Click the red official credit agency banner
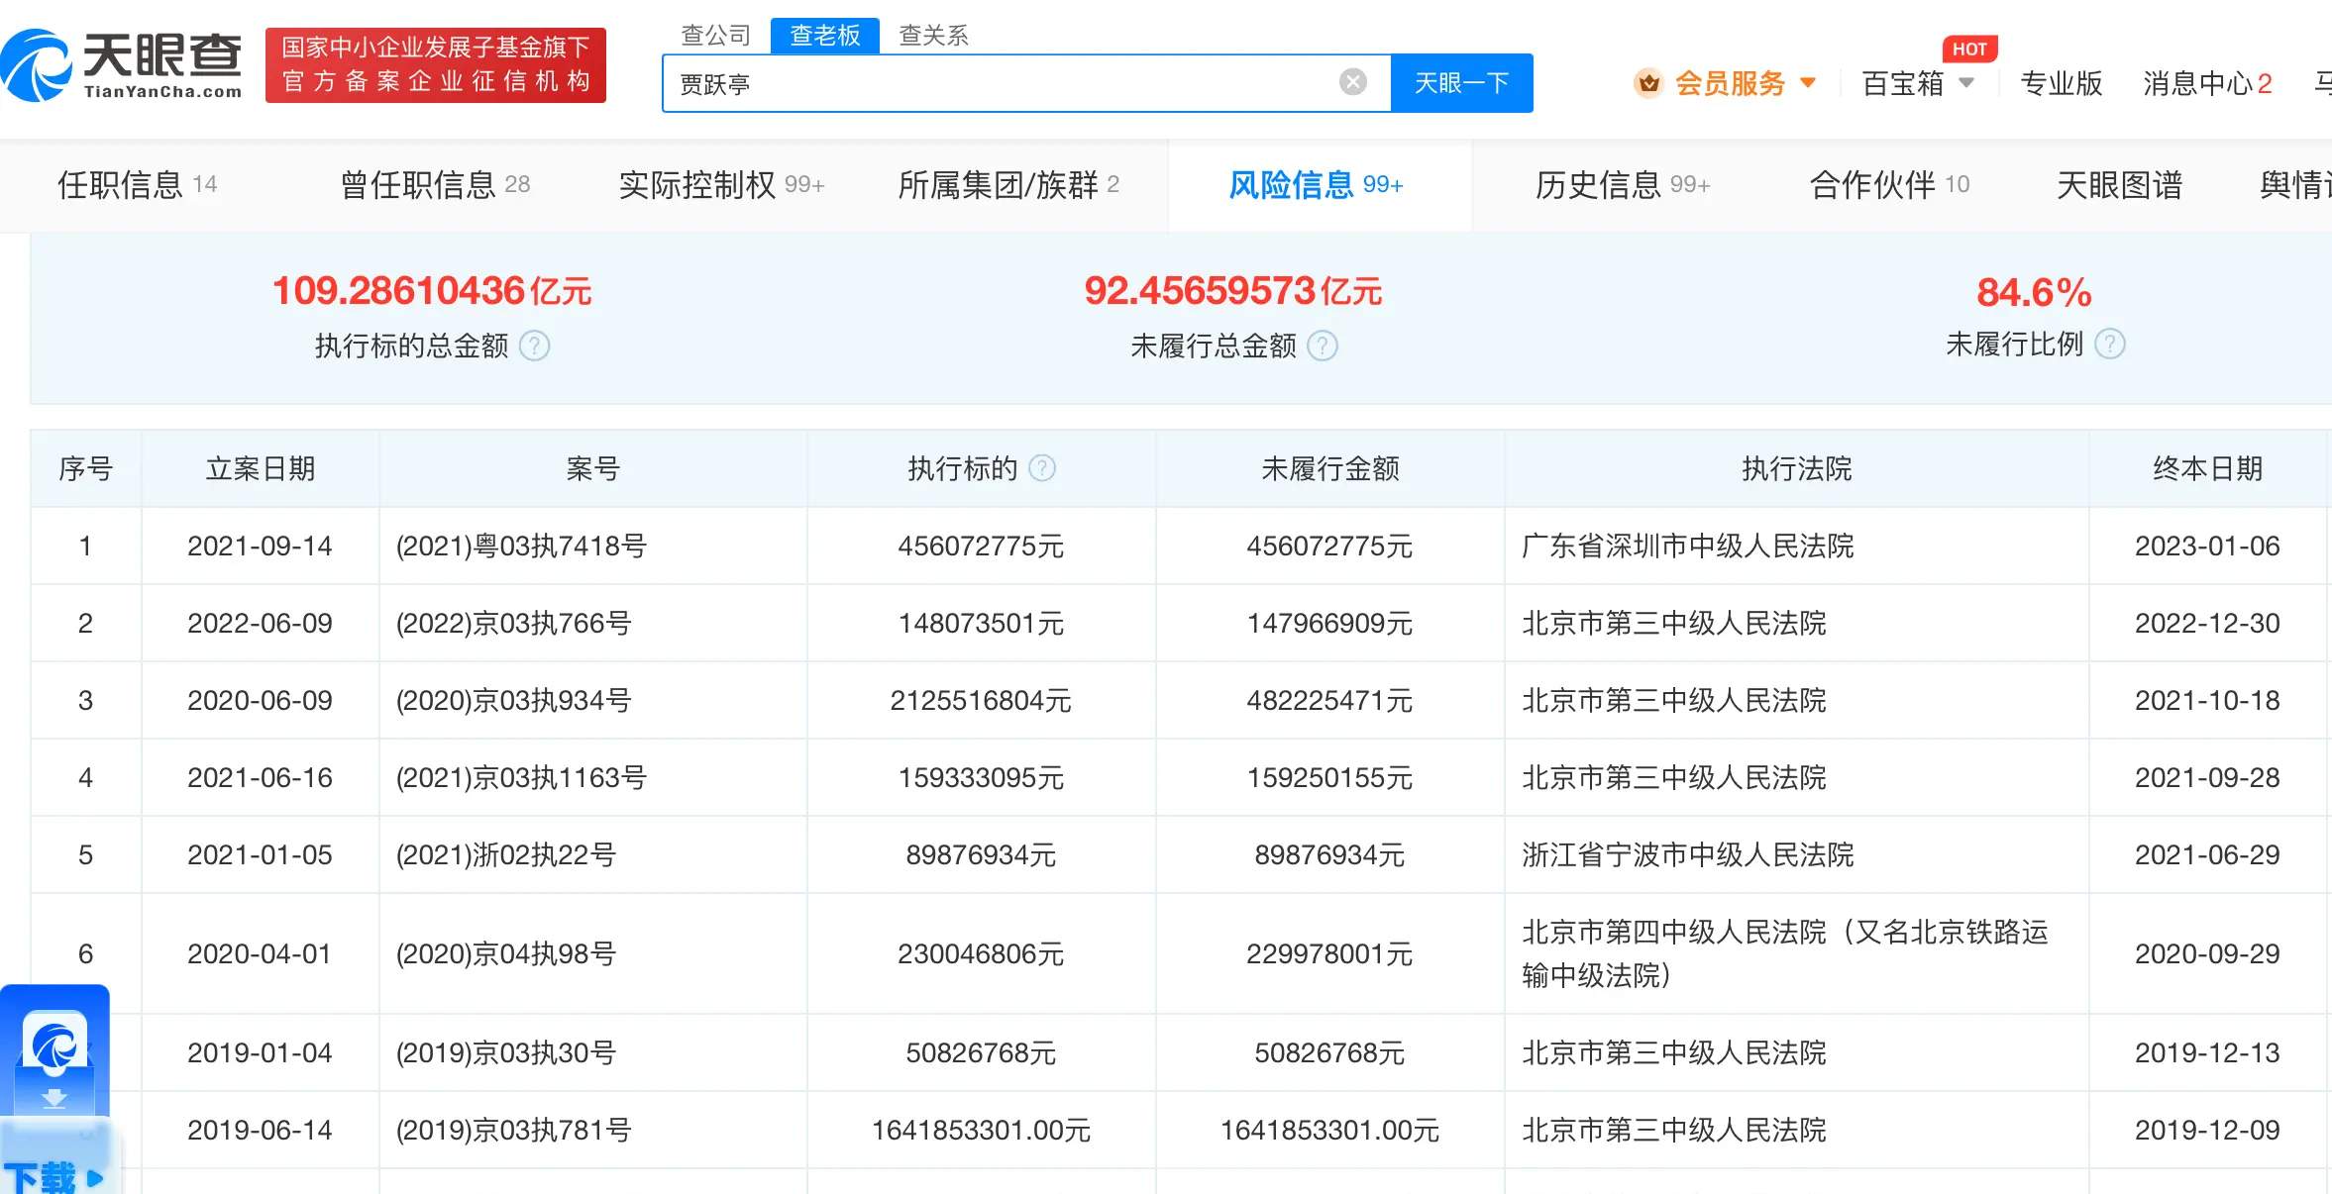The image size is (2332, 1194). pyautogui.click(x=436, y=65)
